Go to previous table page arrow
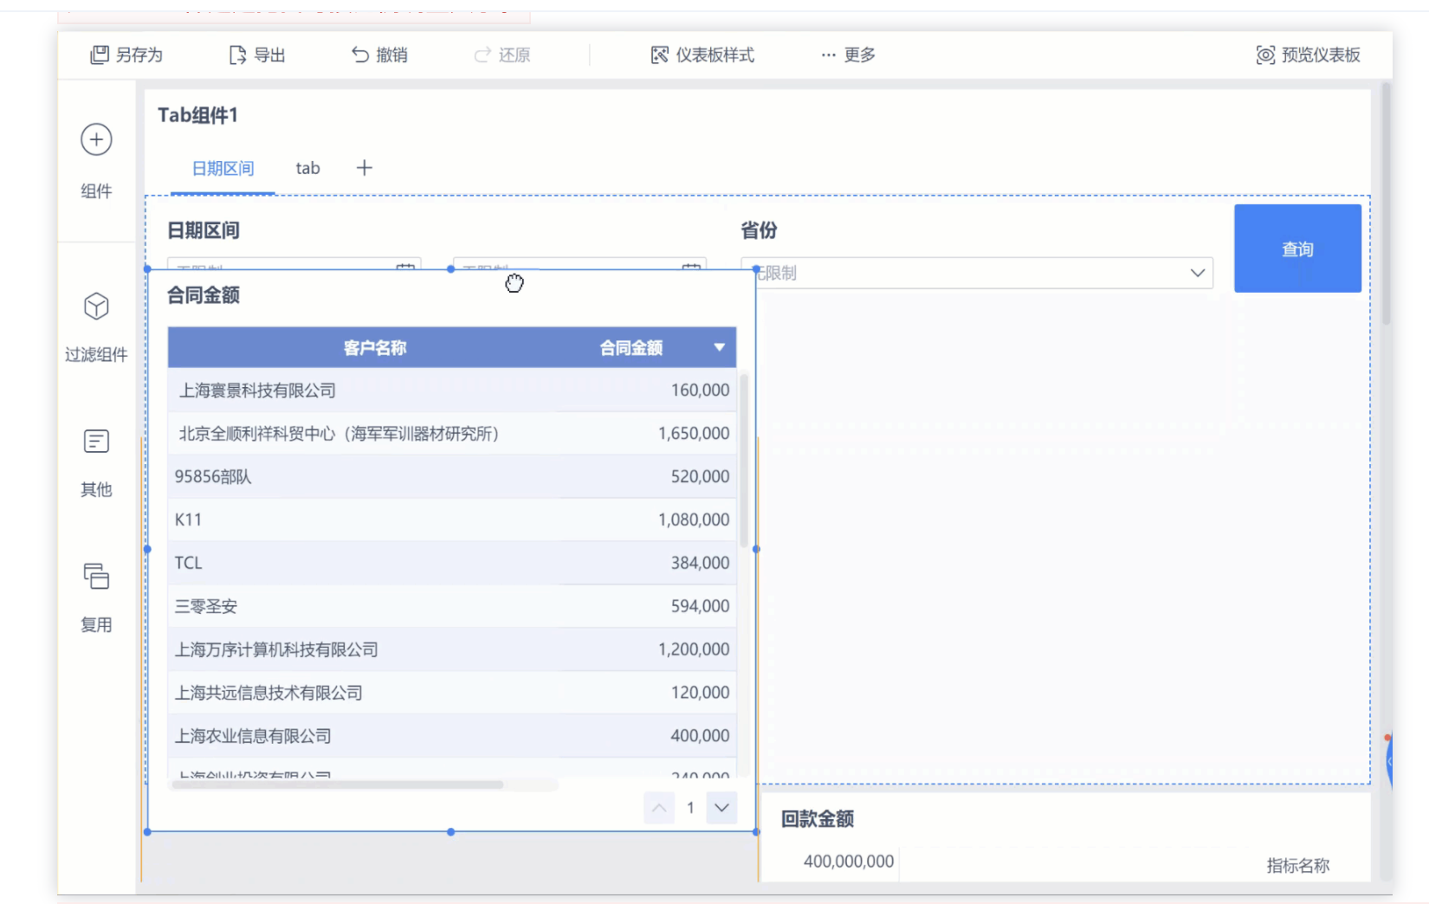Screen dimensions: 1429x904 coord(659,808)
